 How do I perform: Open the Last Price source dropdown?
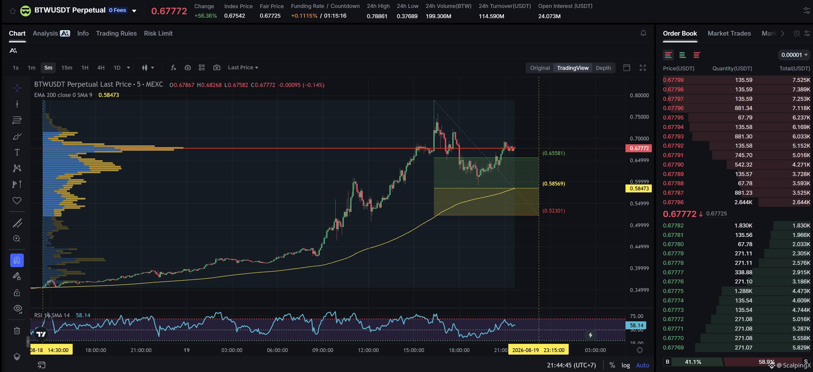[x=243, y=68]
